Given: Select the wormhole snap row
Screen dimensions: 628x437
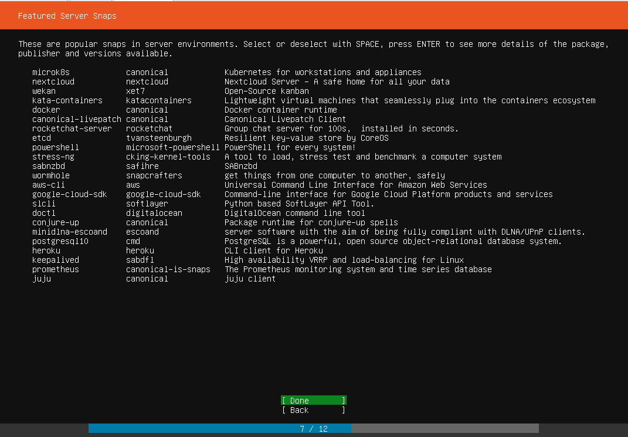Looking at the screenshot, I should pos(238,175).
